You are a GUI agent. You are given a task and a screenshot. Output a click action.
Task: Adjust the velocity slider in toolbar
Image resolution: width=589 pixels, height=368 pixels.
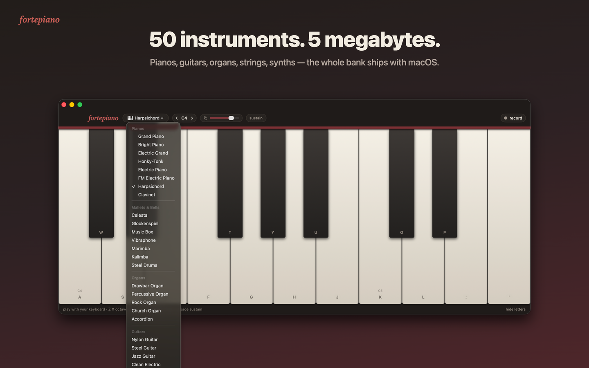[x=224, y=118]
